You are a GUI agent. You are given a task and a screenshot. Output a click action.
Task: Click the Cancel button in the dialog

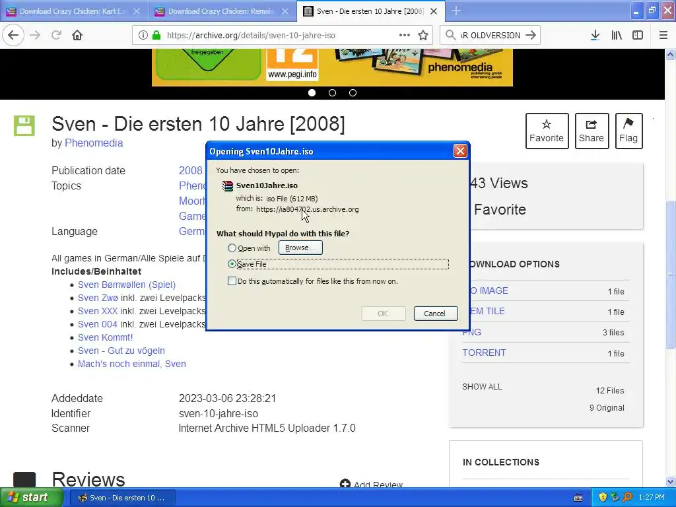coord(435,314)
